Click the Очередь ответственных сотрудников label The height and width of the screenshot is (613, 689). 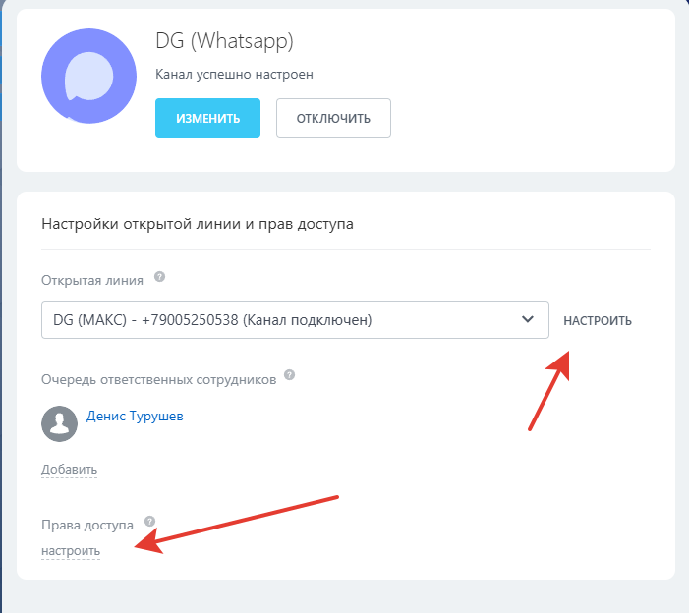point(158,379)
